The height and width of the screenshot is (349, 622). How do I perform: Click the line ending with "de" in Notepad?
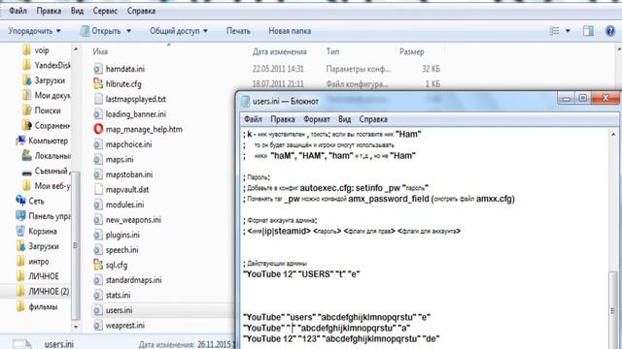[x=341, y=338]
